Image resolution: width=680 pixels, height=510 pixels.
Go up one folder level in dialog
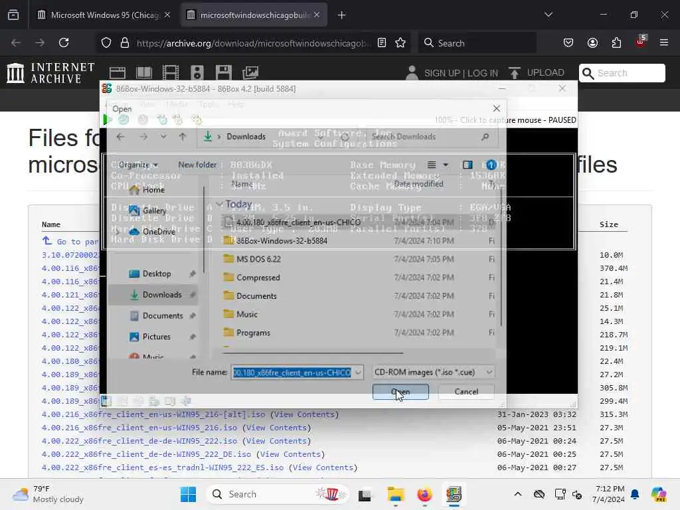point(183,137)
